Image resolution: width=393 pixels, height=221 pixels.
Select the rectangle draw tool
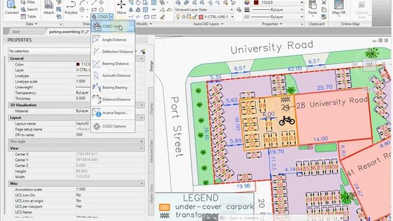[94, 10]
